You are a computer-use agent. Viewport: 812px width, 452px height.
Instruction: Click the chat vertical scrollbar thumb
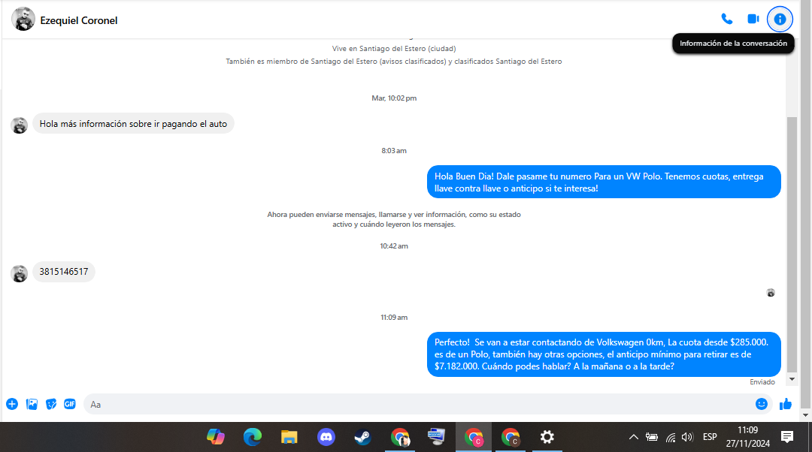792,244
